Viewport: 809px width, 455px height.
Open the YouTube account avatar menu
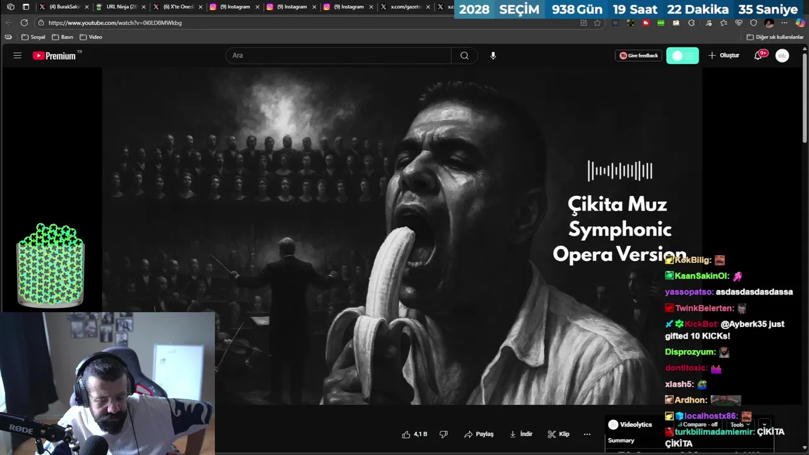click(782, 56)
